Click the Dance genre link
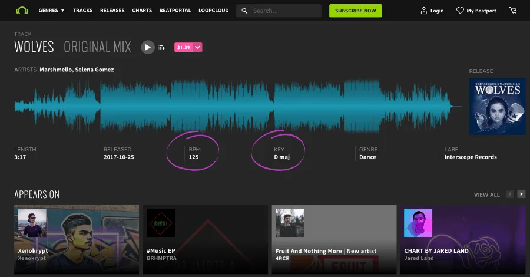The image size is (530, 277). pos(367,157)
